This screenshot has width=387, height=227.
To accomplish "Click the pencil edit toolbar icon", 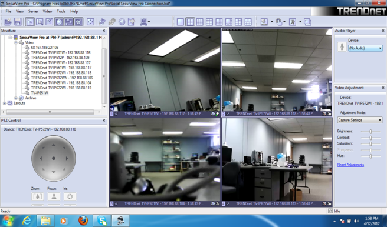I will 49,22.
